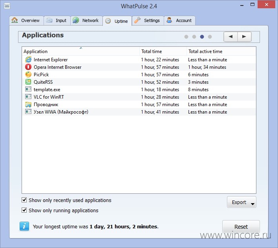This screenshot has height=248, width=278.
Task: Click the Узел WWA window icon
Action: tap(28, 112)
